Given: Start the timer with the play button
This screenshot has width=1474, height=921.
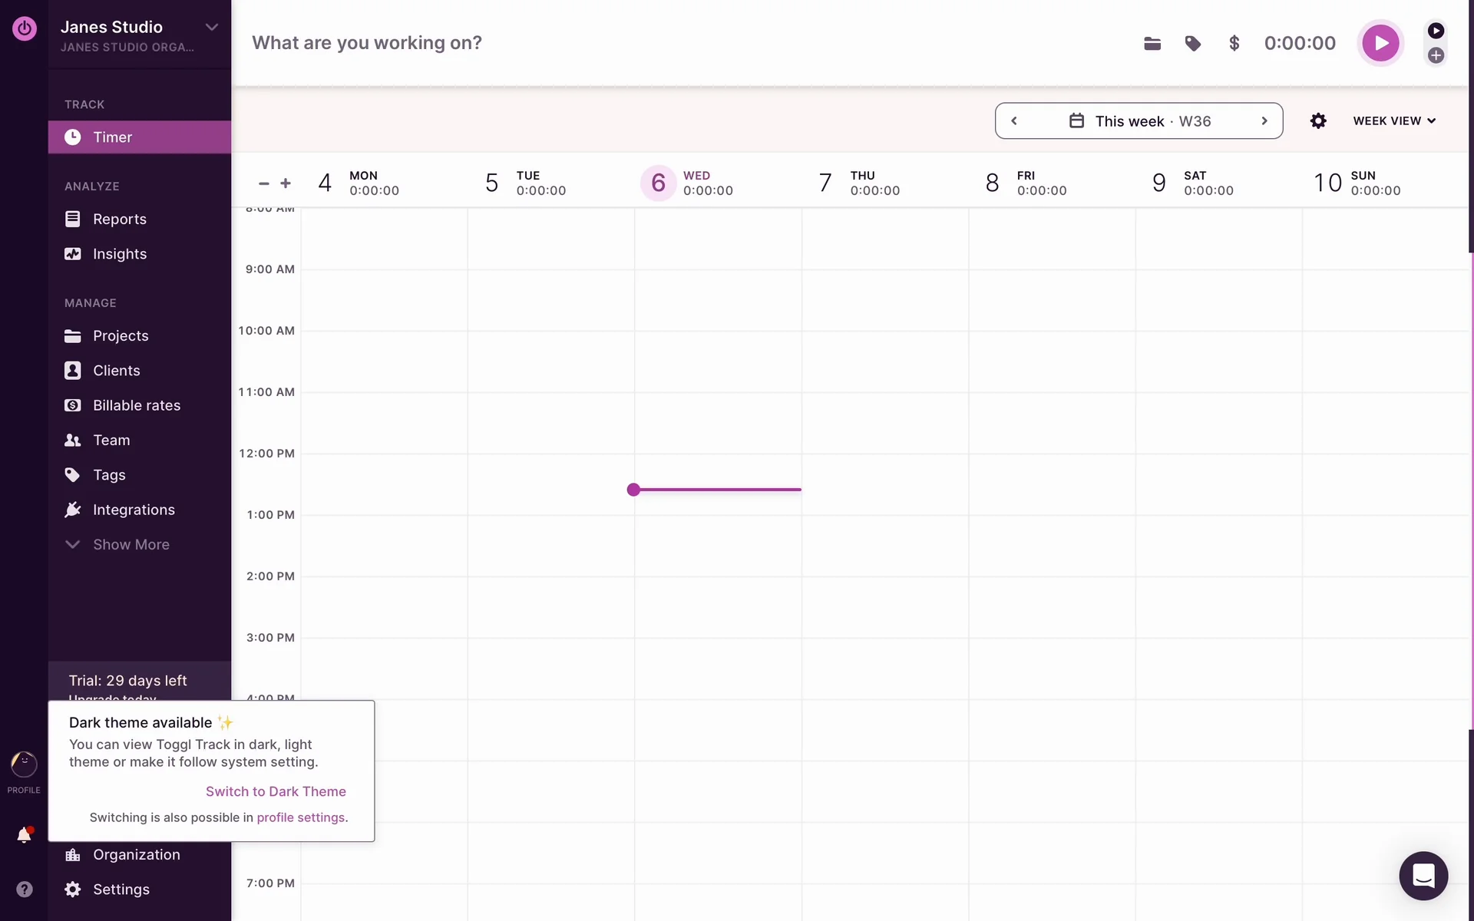Looking at the screenshot, I should 1380,43.
